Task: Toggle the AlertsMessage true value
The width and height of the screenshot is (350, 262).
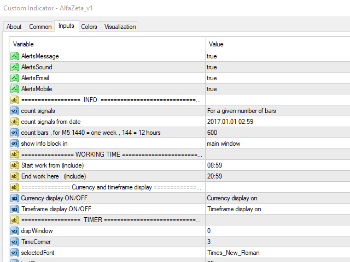Action: pos(212,56)
